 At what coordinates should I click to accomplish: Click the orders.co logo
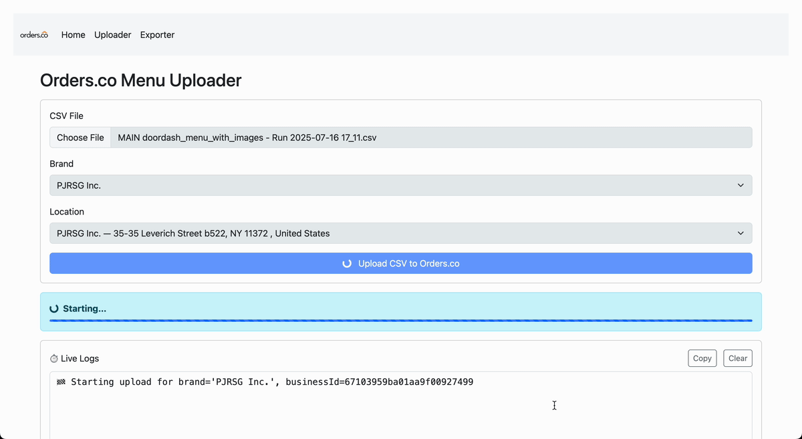click(x=33, y=35)
